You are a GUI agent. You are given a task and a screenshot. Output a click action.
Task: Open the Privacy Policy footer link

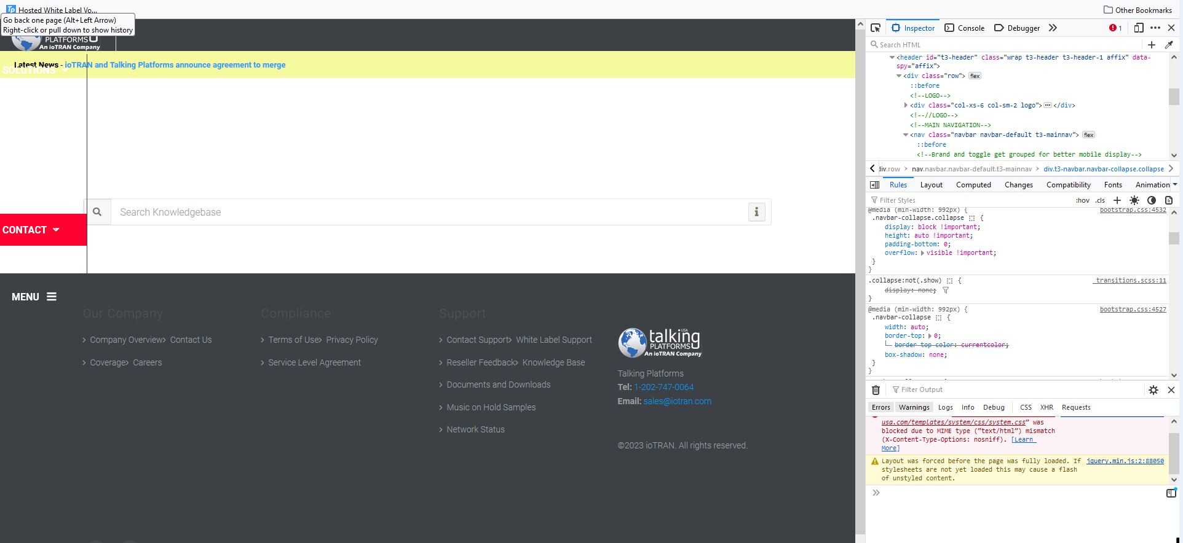coord(352,340)
